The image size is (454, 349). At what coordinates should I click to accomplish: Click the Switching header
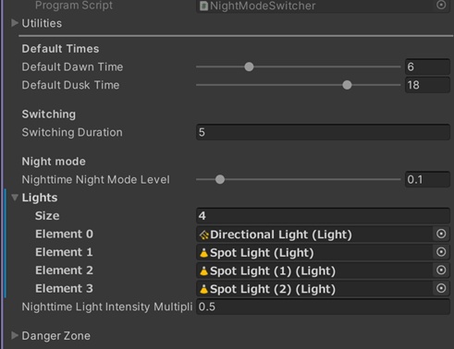49,114
